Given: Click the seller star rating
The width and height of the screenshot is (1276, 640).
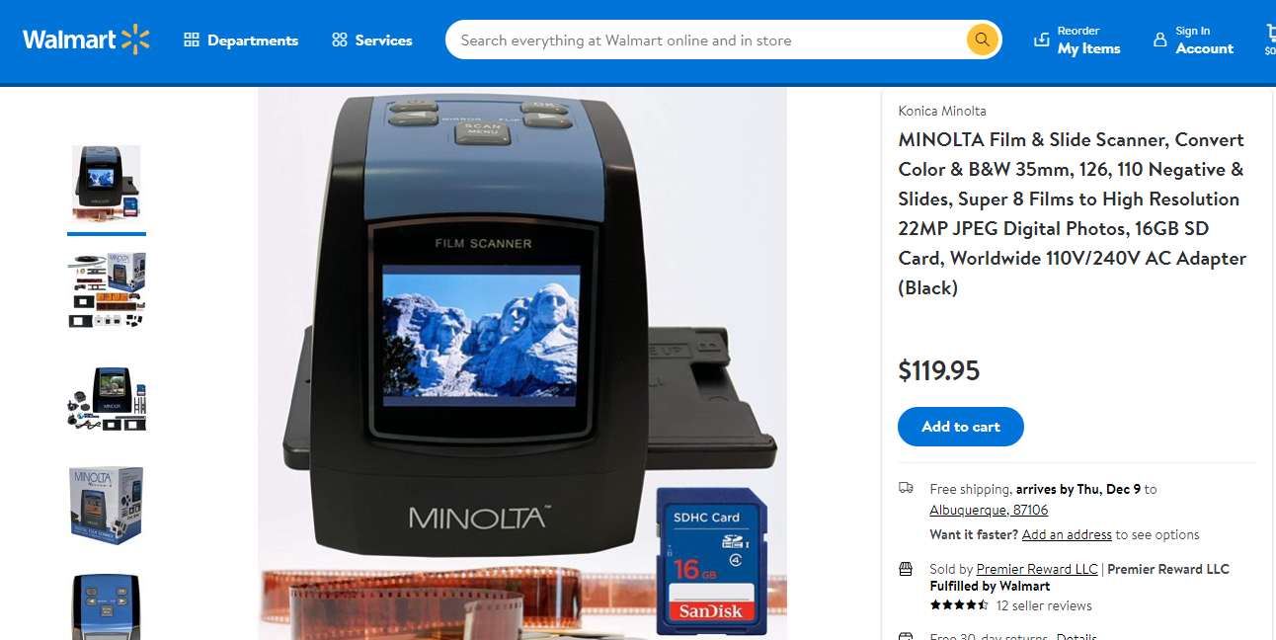Looking at the screenshot, I should point(959,605).
